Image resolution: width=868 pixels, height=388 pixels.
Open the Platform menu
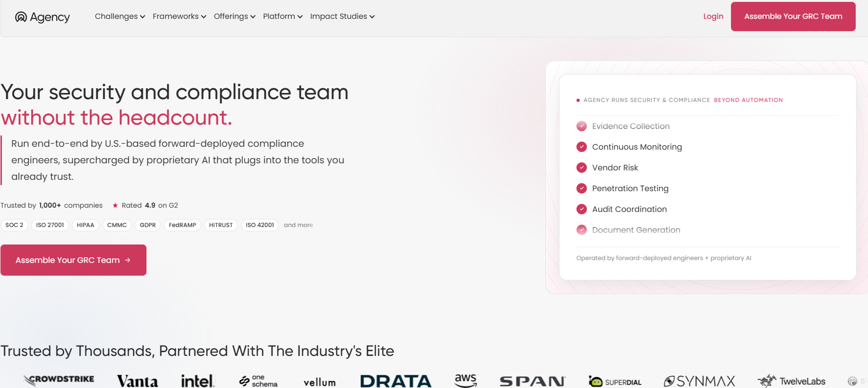(x=283, y=17)
